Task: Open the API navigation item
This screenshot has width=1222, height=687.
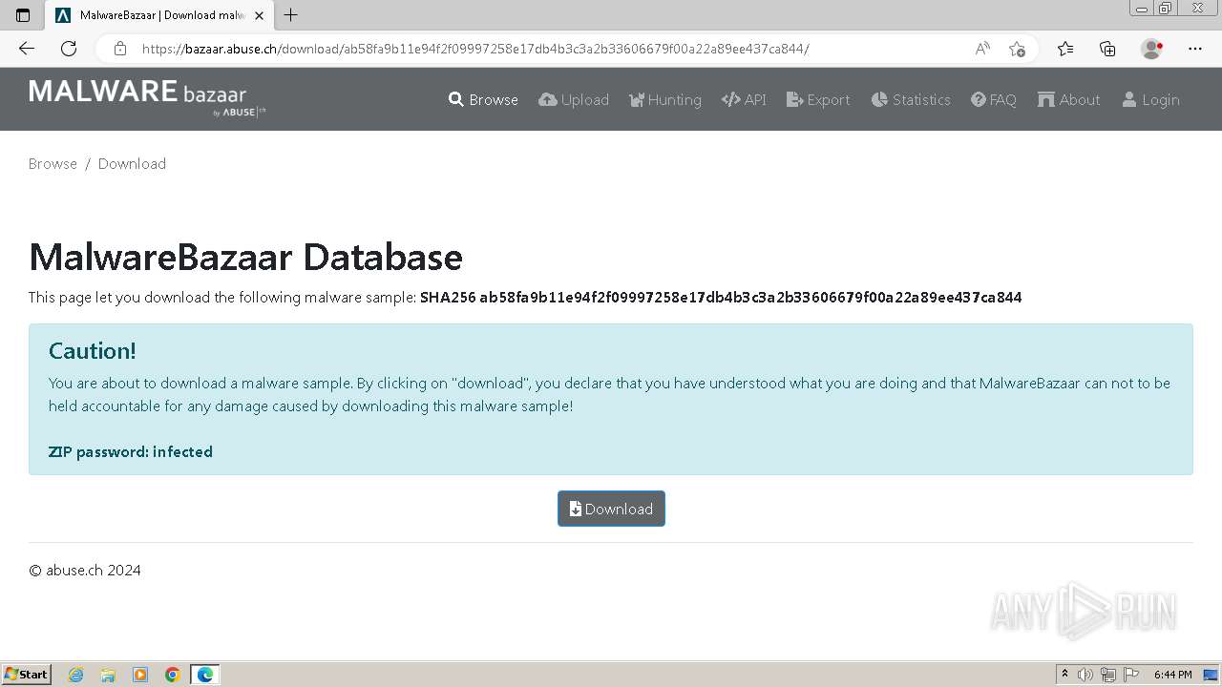Action: tap(744, 99)
